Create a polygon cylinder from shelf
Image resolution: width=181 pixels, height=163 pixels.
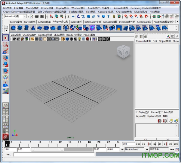coord(26,28)
